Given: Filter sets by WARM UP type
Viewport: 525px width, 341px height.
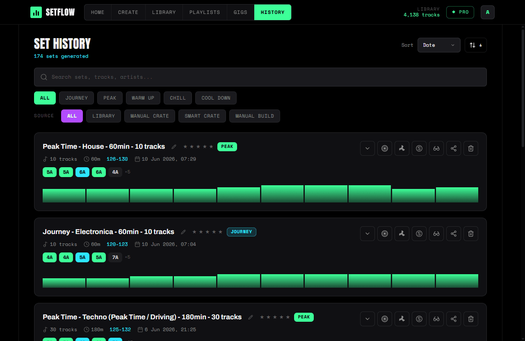Looking at the screenshot, I should (x=143, y=98).
